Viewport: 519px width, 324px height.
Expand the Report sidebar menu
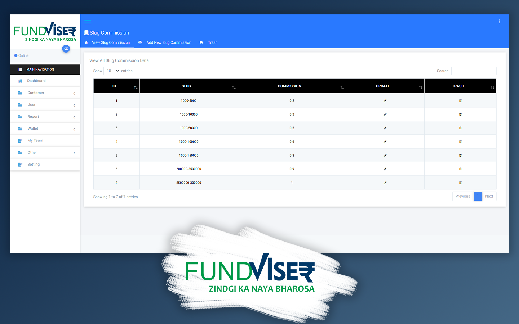(45, 117)
